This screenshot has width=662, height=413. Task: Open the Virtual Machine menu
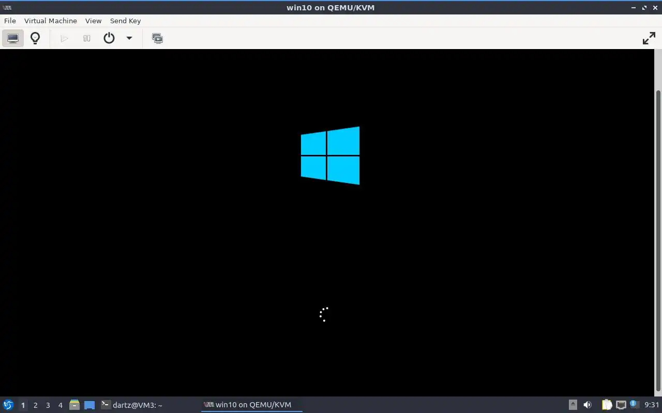pos(50,21)
